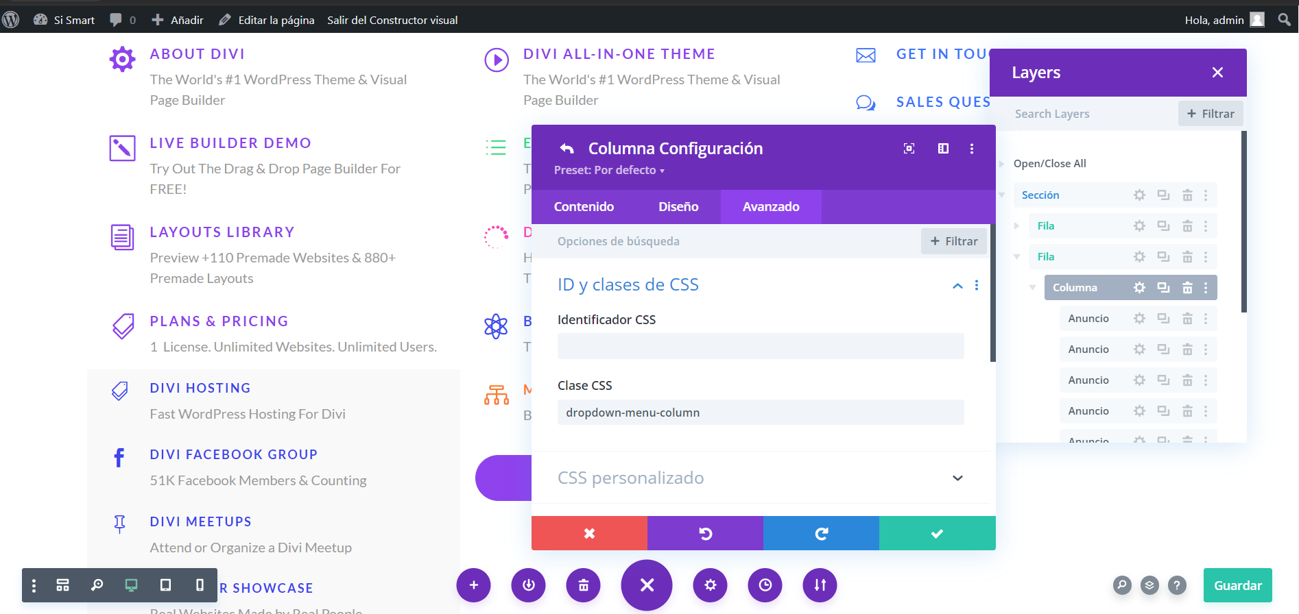1299x614 pixels.
Task: Expand the settings modal to fullscreen
Action: tap(909, 149)
